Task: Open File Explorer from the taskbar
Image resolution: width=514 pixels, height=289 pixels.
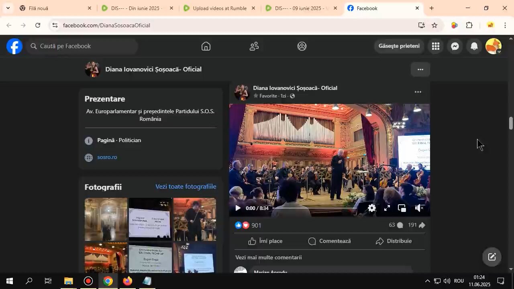Action: [x=68, y=281]
